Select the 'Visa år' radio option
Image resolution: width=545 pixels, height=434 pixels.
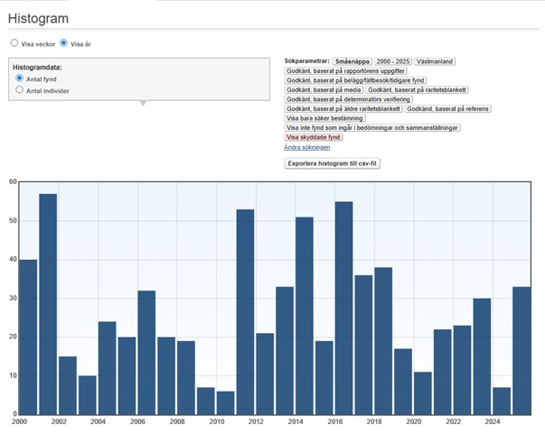click(x=64, y=42)
